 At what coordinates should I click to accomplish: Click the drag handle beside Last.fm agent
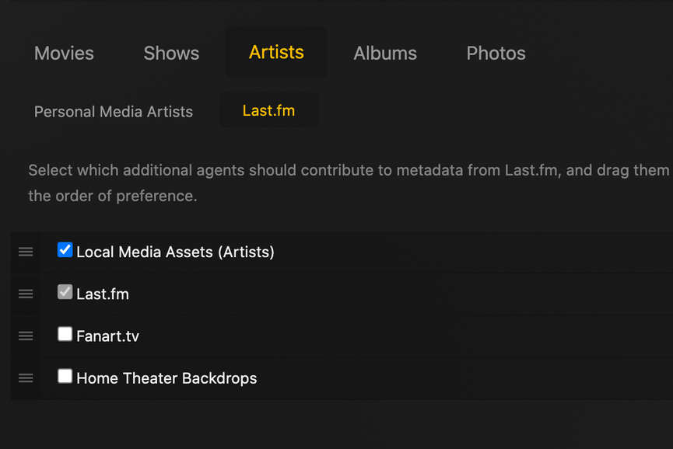click(26, 294)
